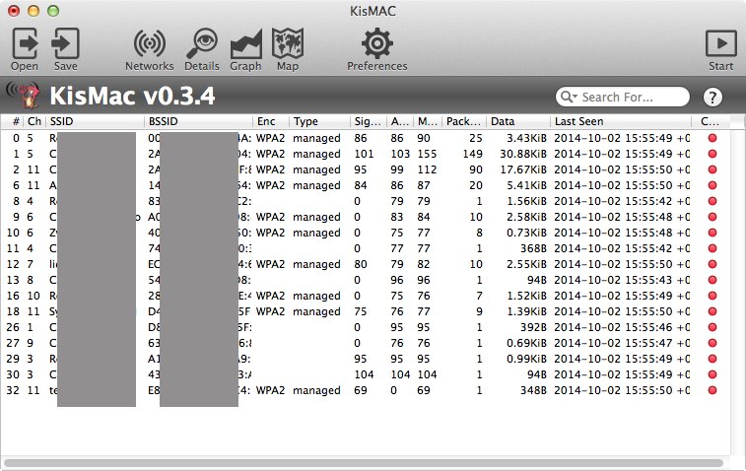Screen dimensions: 746x471
Task: Click red status dot of network 2
Action: click(x=712, y=169)
